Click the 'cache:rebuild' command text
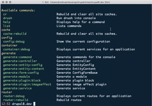 coord(15,34)
